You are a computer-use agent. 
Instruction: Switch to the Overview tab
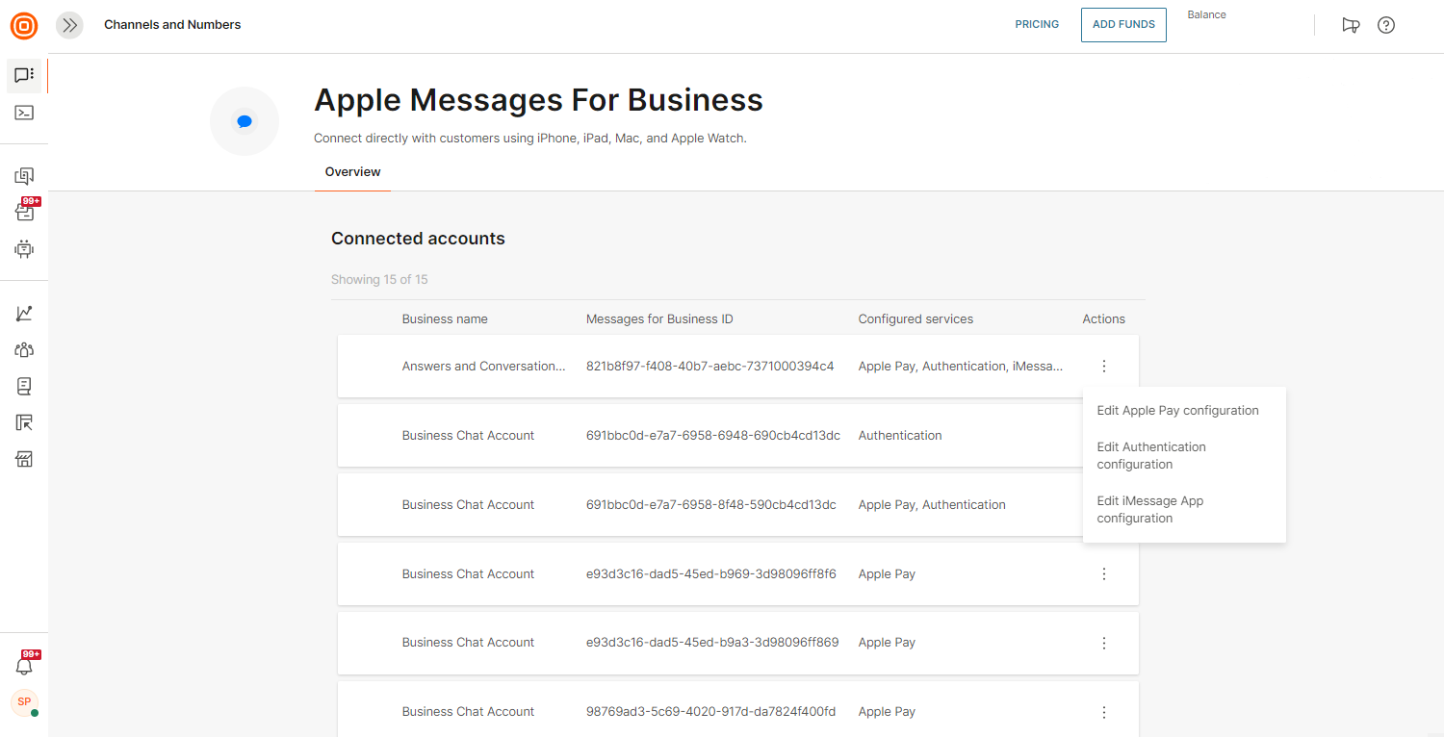[x=352, y=172]
